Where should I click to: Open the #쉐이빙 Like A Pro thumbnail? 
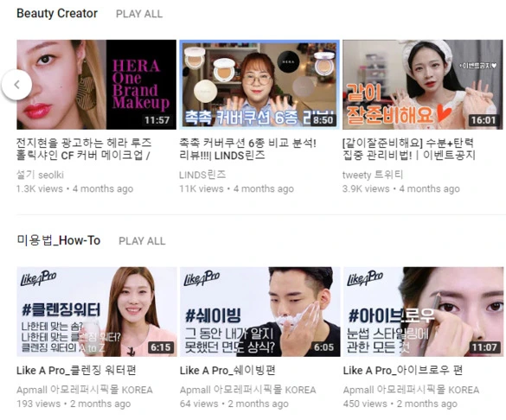coord(260,312)
